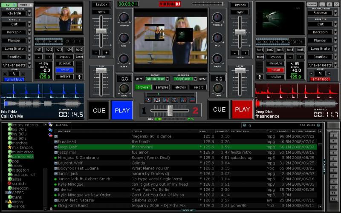Viewport: 341px width, 213px height.
Task: Click the left deck Flanger effect button
Action: tap(14, 40)
